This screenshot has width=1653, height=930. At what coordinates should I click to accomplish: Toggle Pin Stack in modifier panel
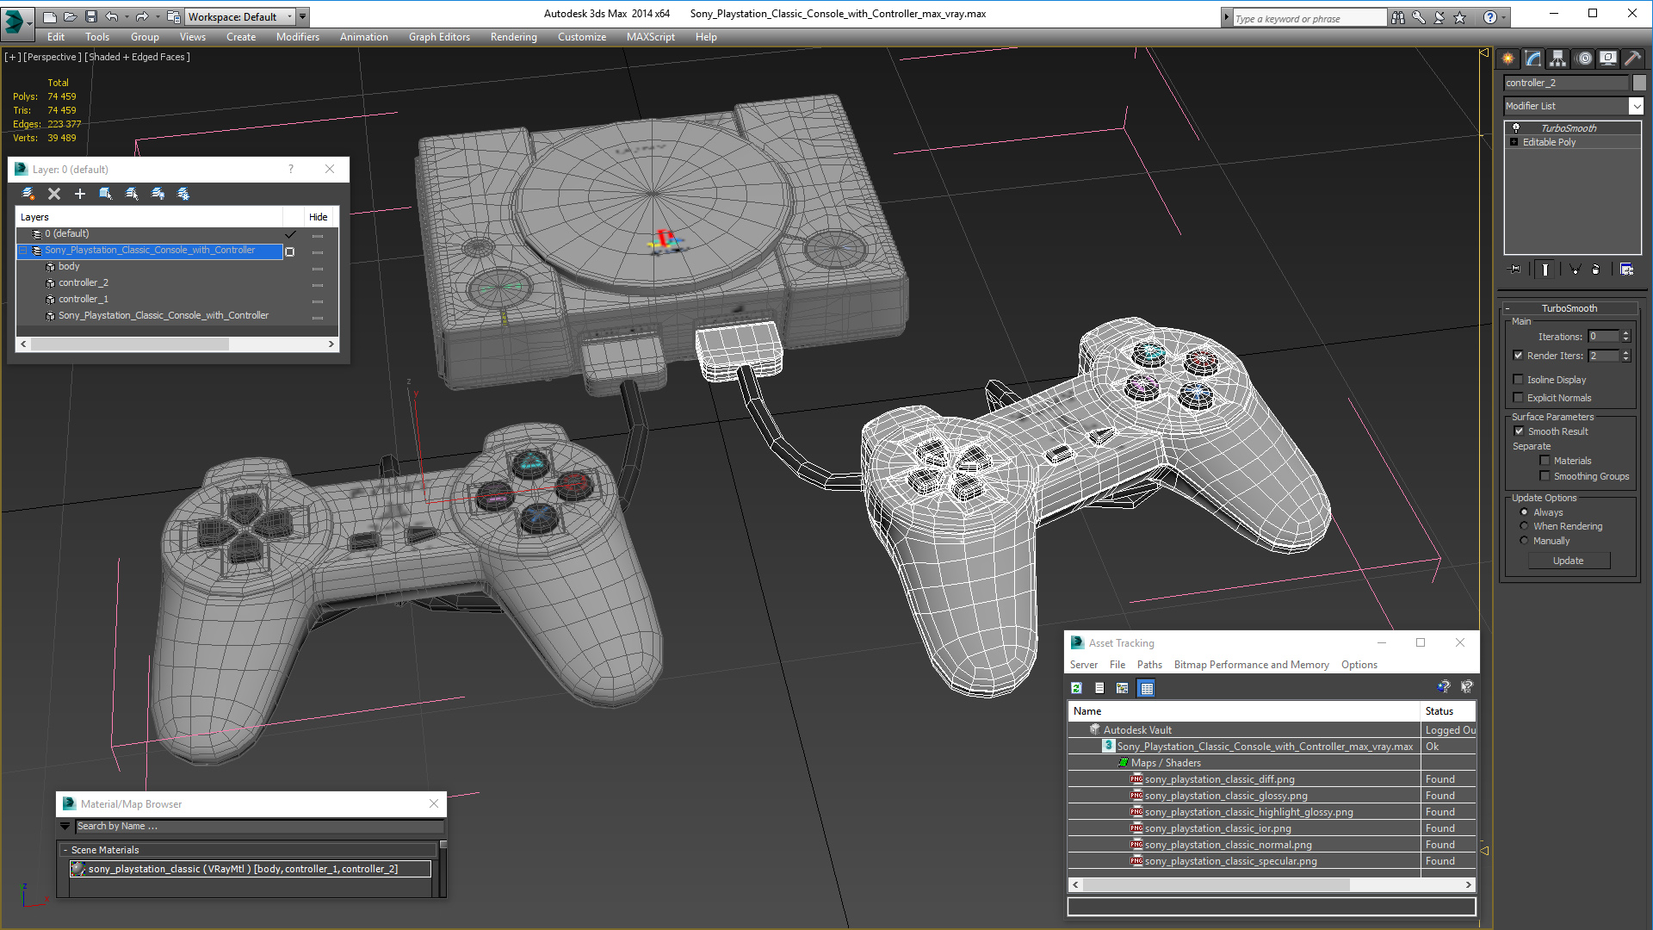point(1515,270)
